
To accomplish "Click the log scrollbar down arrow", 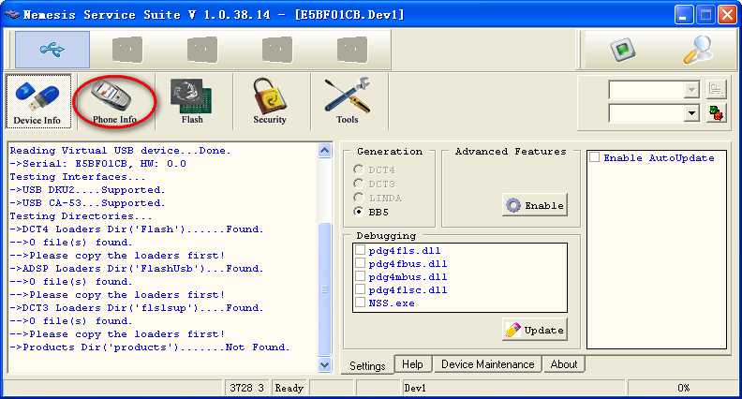I will [324, 365].
